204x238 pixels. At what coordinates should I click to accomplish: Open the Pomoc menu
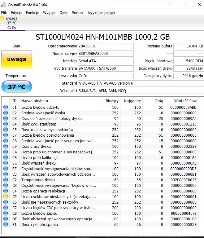coord(78,13)
